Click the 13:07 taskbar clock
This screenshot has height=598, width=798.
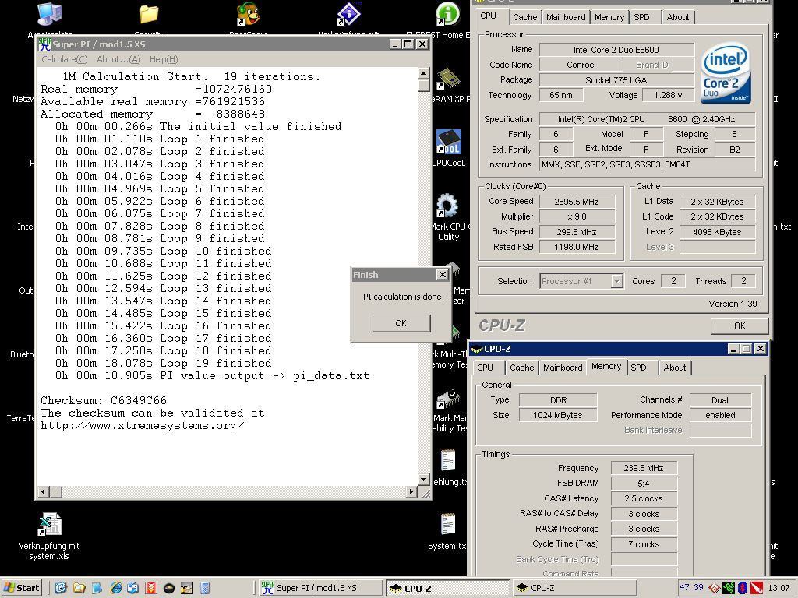(x=779, y=588)
